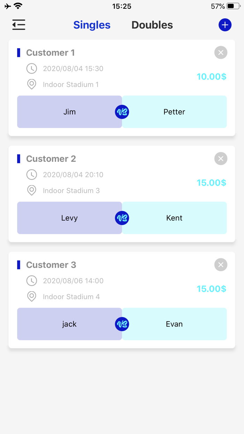Click the VS badge between Jim and Petter
Viewport: 244px width, 434px height.
pyautogui.click(x=122, y=112)
